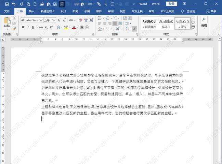Viewport: 222px width, 164px height.
Task: Undo the last action
Action: tap(14, 4)
